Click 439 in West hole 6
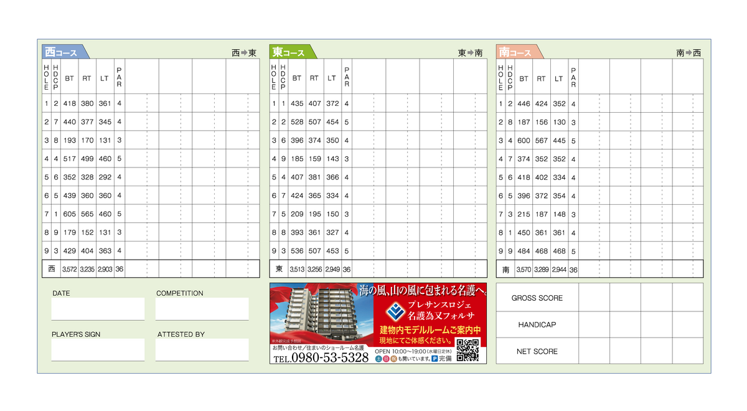 click(x=70, y=196)
